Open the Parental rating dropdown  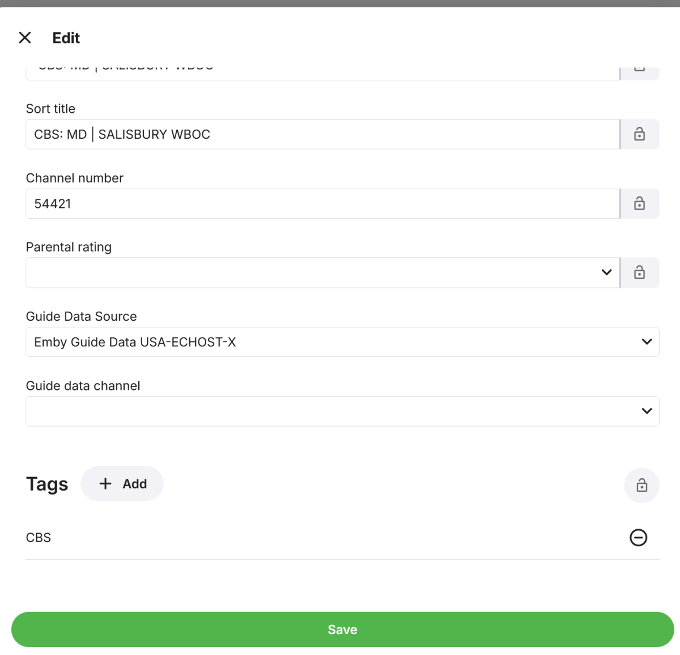coord(322,273)
